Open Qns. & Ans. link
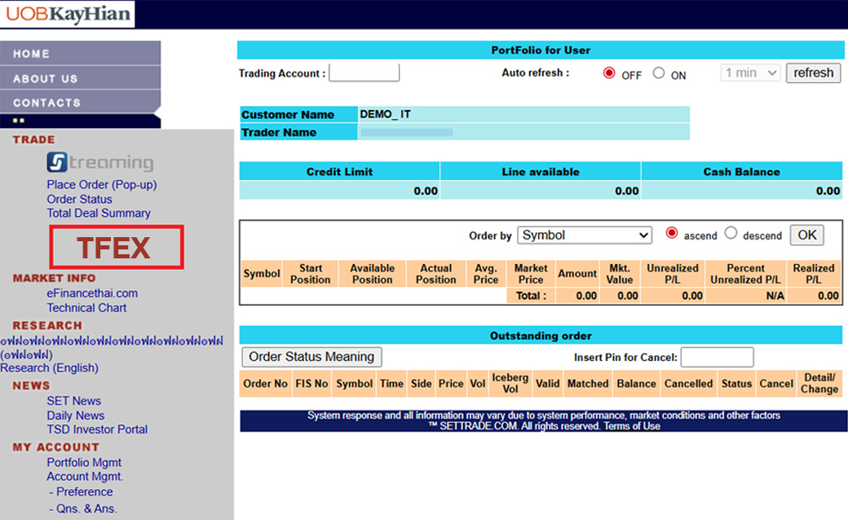 pos(86,509)
